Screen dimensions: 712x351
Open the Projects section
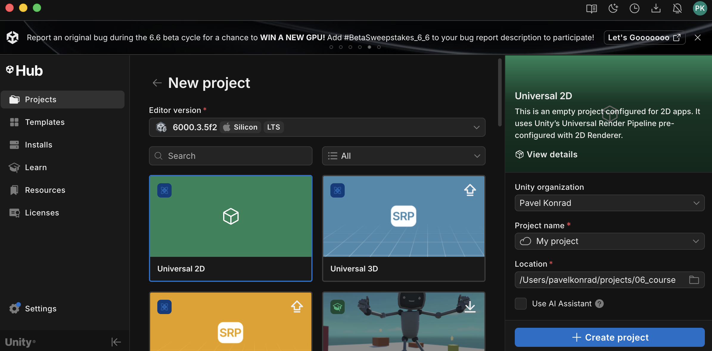[63, 100]
